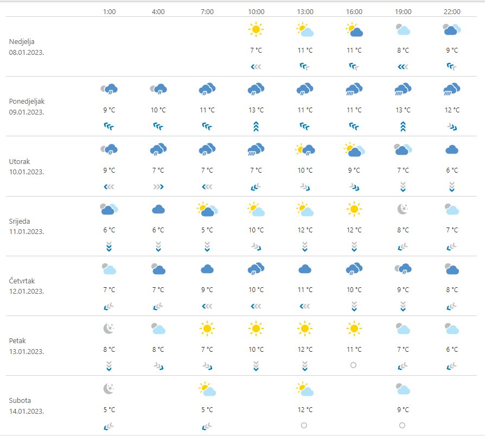Select the partly sunny icon for Subota 13:00

[x=305, y=388]
